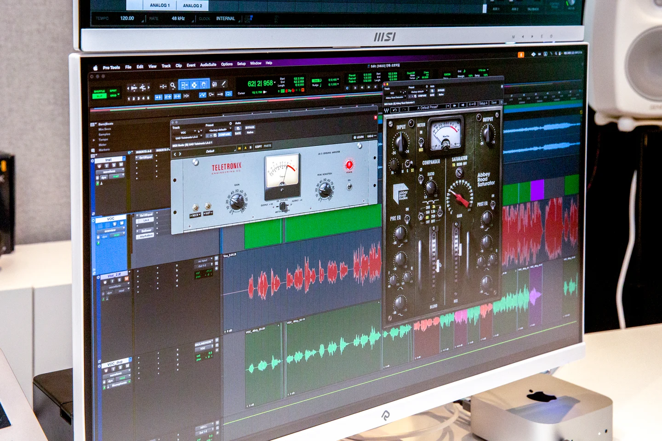The width and height of the screenshot is (662, 441).
Task: Select the Grabber hand tool
Action: click(204, 84)
